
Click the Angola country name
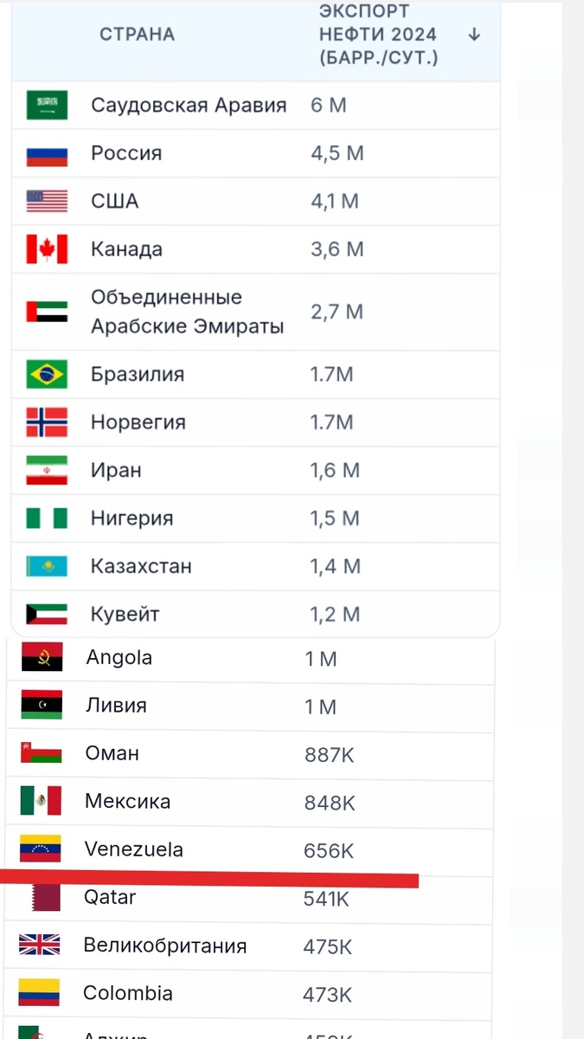pyautogui.click(x=119, y=657)
